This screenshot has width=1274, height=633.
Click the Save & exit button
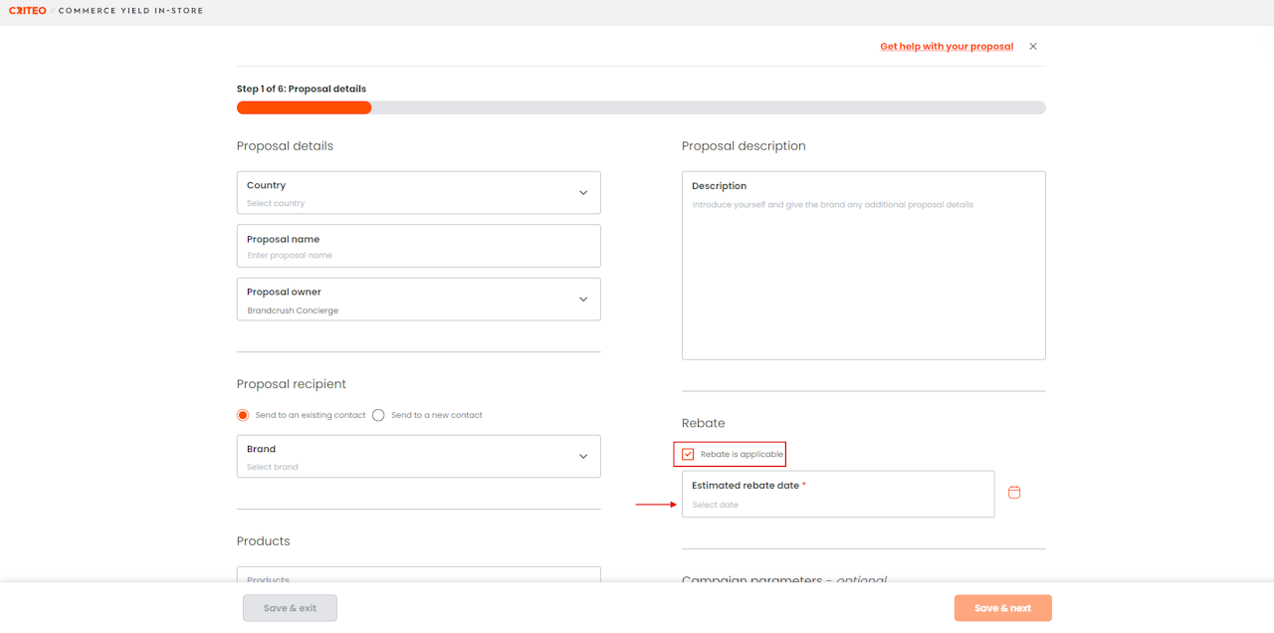click(290, 608)
